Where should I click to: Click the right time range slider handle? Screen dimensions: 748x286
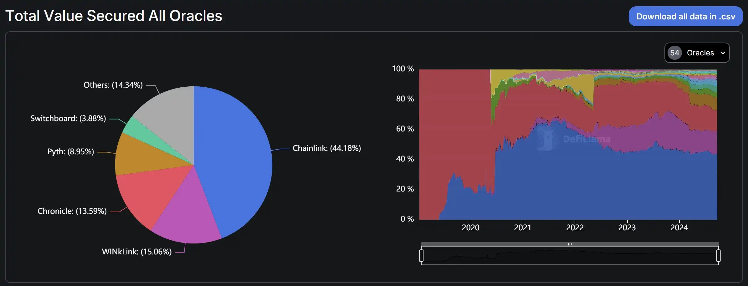718,256
